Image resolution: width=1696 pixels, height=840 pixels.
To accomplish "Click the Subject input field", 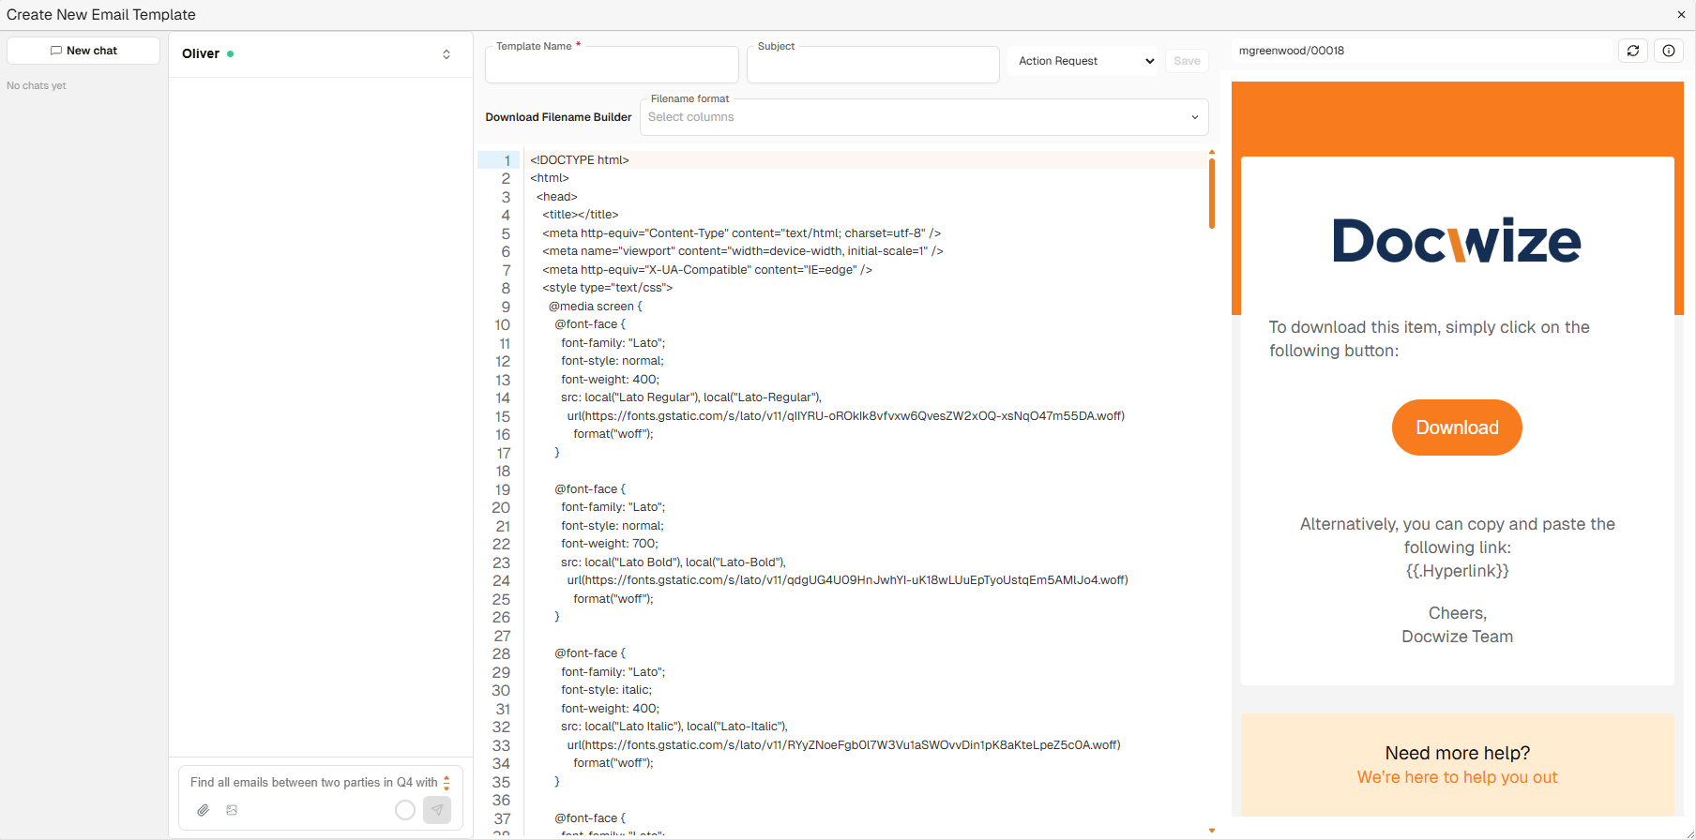I will click(x=873, y=65).
